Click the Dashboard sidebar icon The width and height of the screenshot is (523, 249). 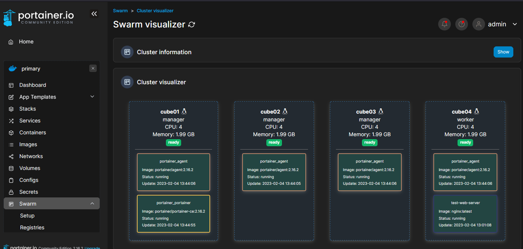[x=11, y=85]
